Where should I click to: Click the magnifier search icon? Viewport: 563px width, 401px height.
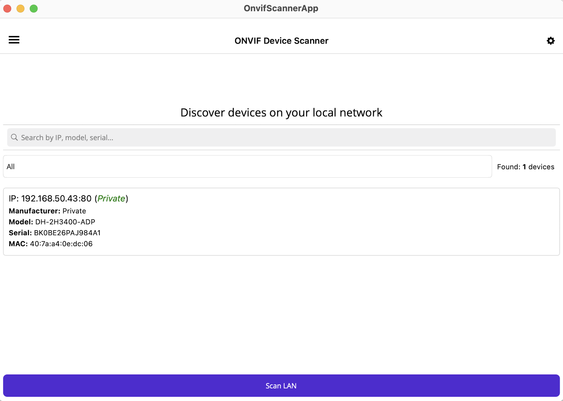pyautogui.click(x=14, y=137)
